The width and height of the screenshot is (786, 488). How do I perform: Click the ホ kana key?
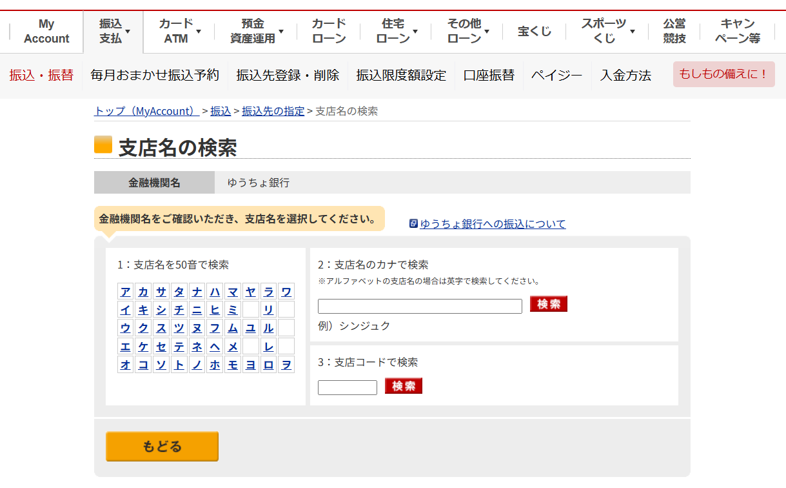click(x=215, y=365)
